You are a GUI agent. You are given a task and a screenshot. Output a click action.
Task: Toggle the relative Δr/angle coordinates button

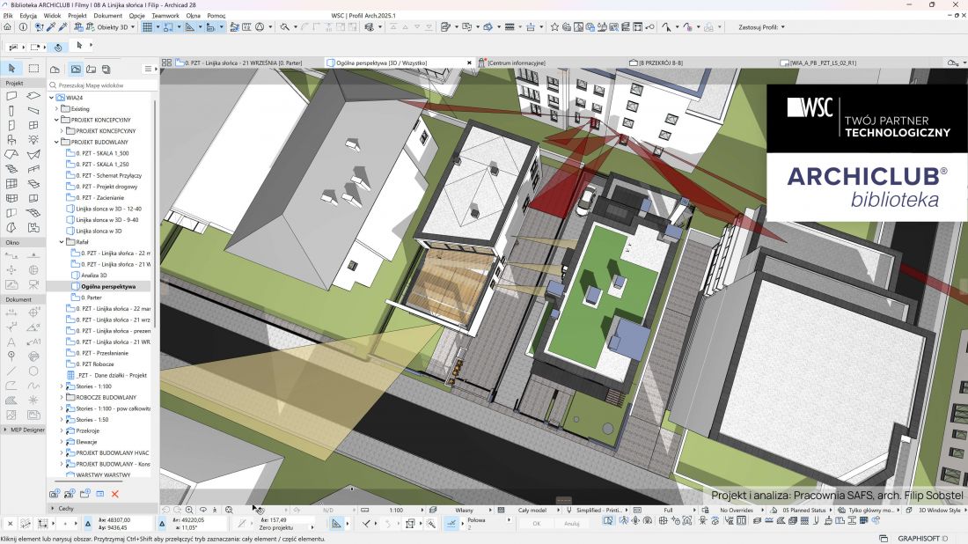[162, 524]
